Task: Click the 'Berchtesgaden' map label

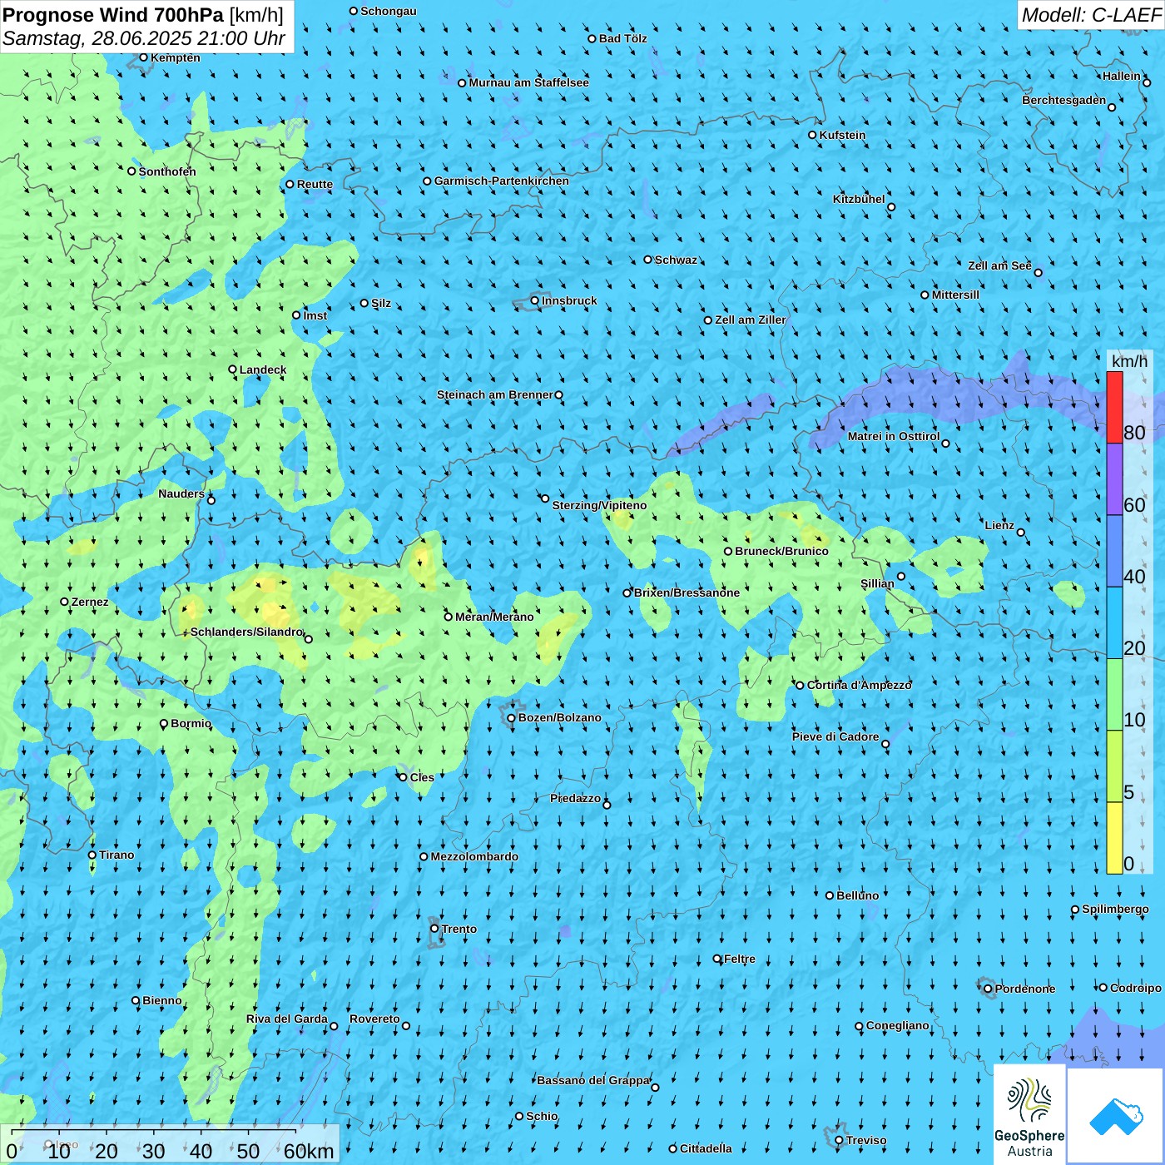Action: click(x=1064, y=100)
